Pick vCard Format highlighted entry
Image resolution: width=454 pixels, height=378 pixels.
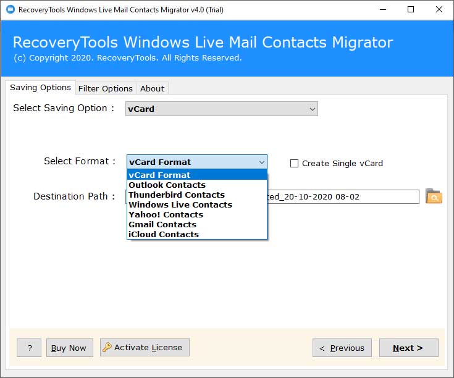(159, 175)
